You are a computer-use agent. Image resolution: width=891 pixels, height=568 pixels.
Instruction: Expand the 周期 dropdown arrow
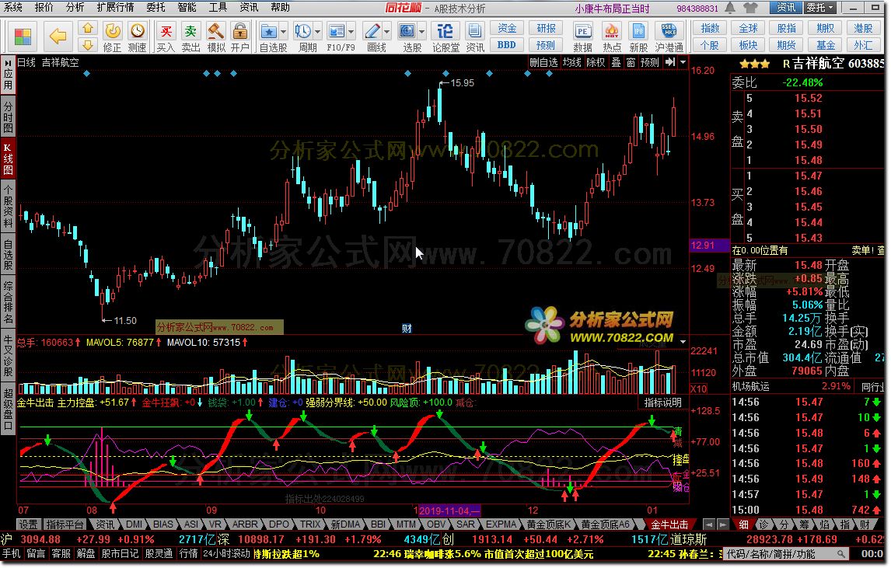tap(317, 31)
